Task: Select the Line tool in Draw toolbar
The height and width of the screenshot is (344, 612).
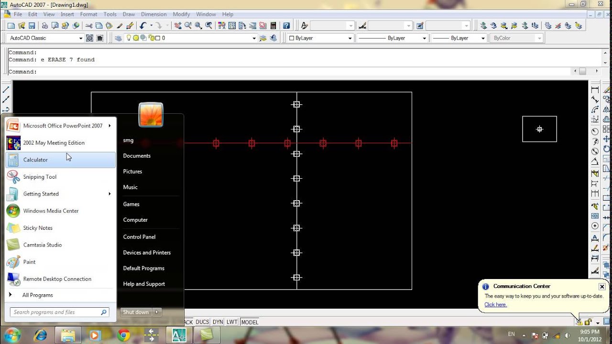Action: [x=6, y=89]
